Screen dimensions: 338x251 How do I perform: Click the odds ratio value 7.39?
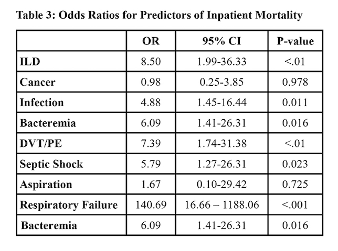pyautogui.click(x=151, y=144)
